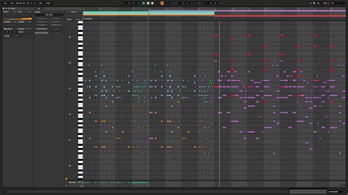Click the Capture MIDI icon
This screenshot has height=195, width=348.
coord(172,3)
